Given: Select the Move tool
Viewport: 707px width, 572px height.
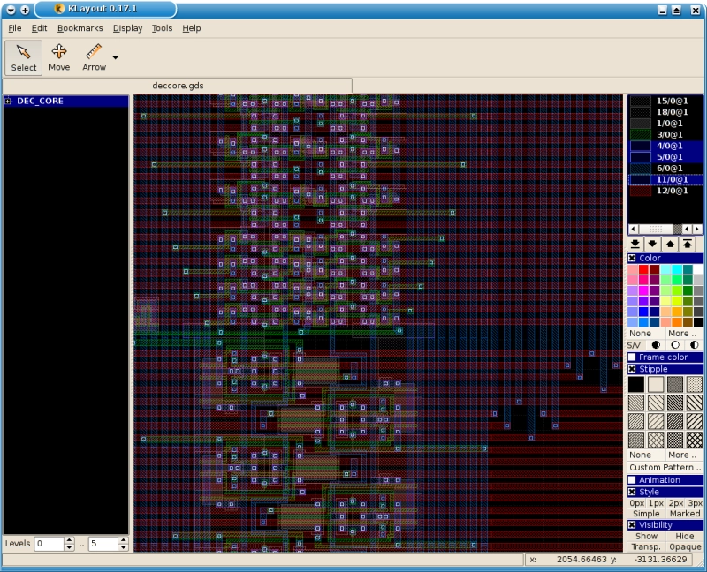Looking at the screenshot, I should click(59, 57).
